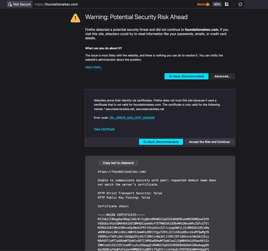Click the certificate line starting with MIIG0jCCBbqg
Image resolution: width=268 pixels, height=251 pixels.
[x=153, y=219]
